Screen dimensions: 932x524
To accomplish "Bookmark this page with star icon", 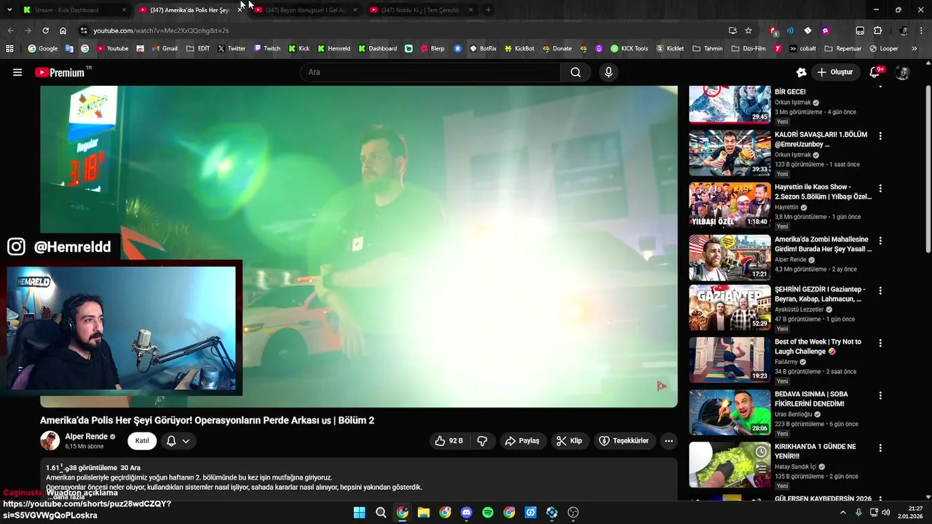I will click(x=748, y=31).
